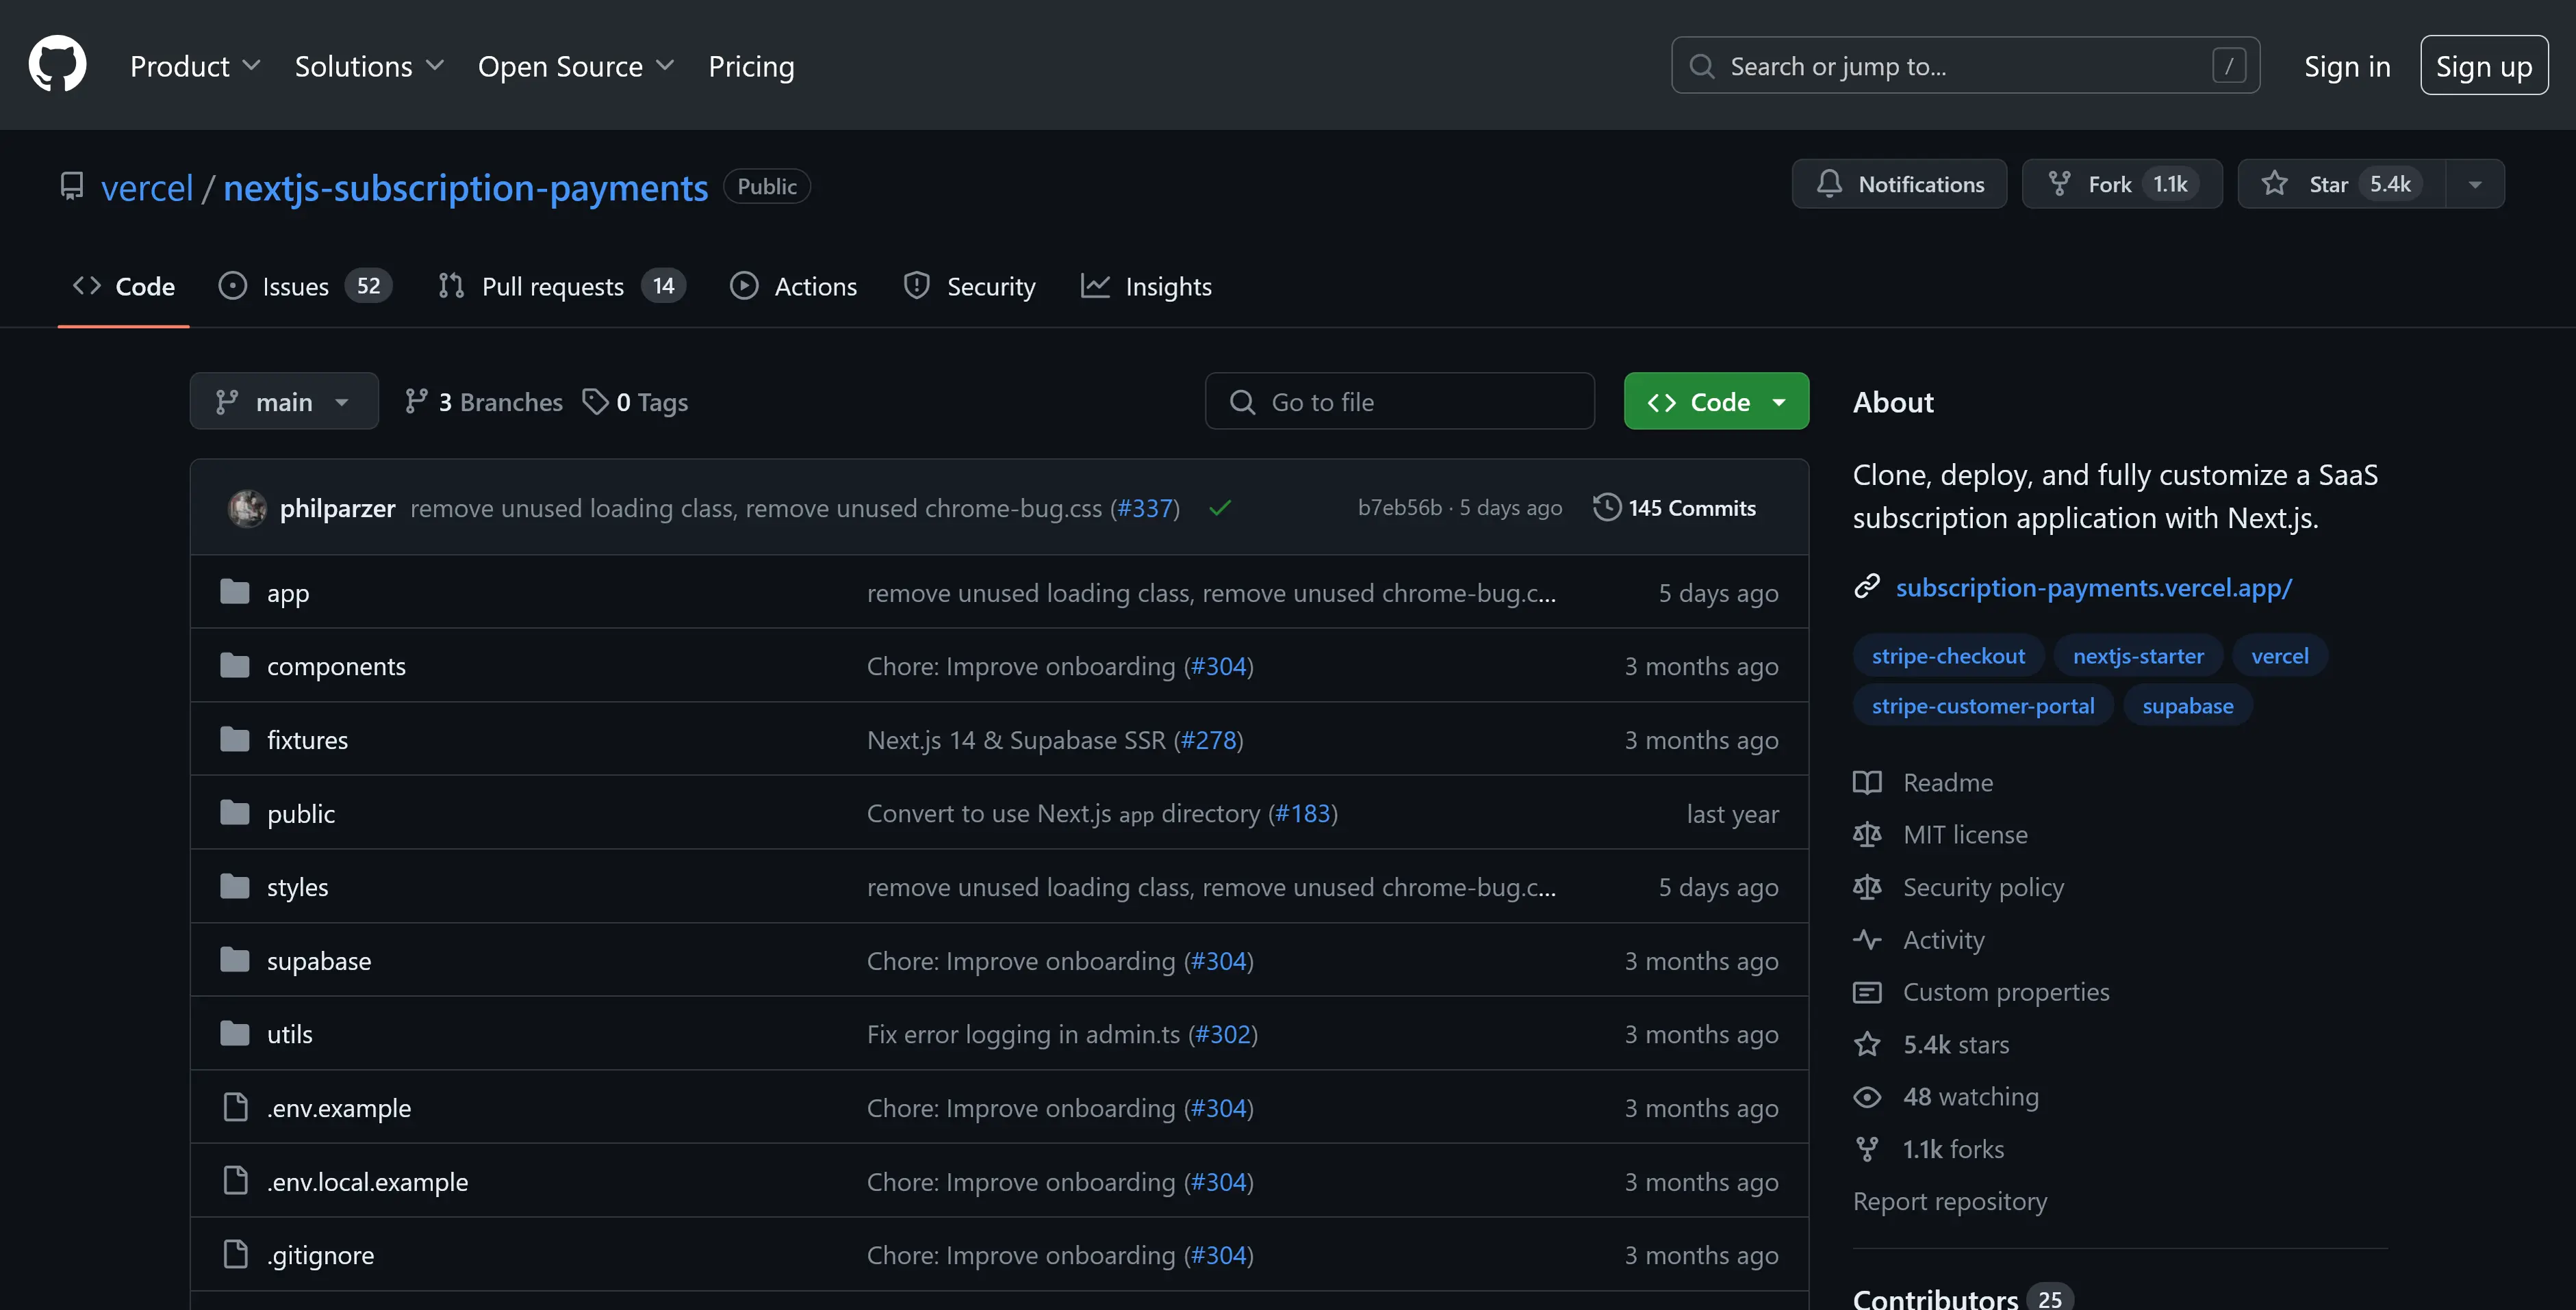Click the app folder icon

click(235, 592)
